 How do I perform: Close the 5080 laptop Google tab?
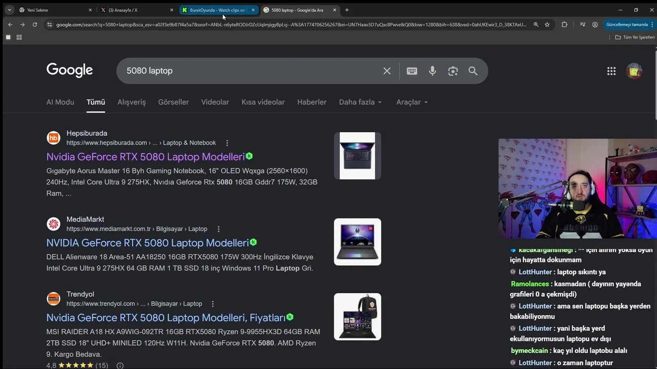click(335, 10)
